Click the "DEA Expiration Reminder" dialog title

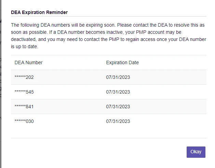(39, 12)
